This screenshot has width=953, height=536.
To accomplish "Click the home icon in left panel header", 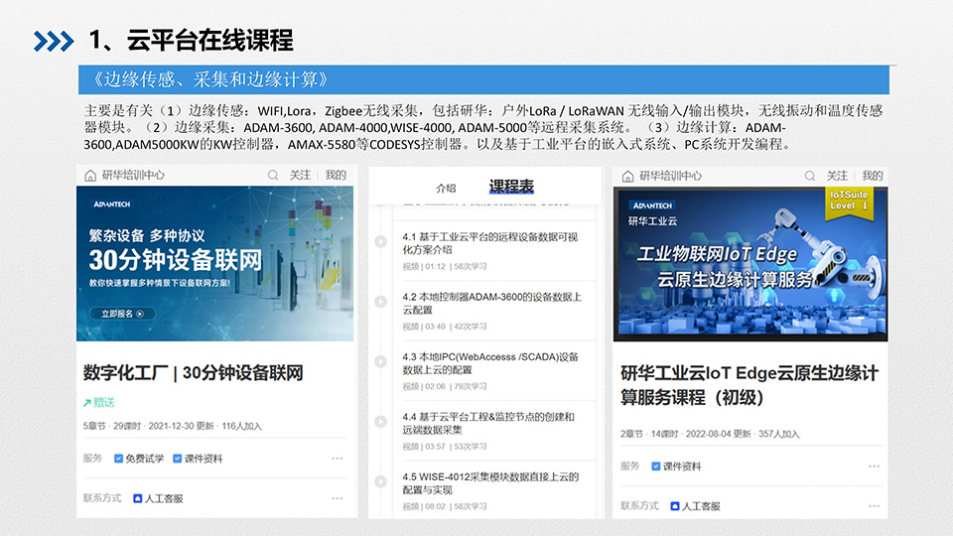I will tap(91, 176).
